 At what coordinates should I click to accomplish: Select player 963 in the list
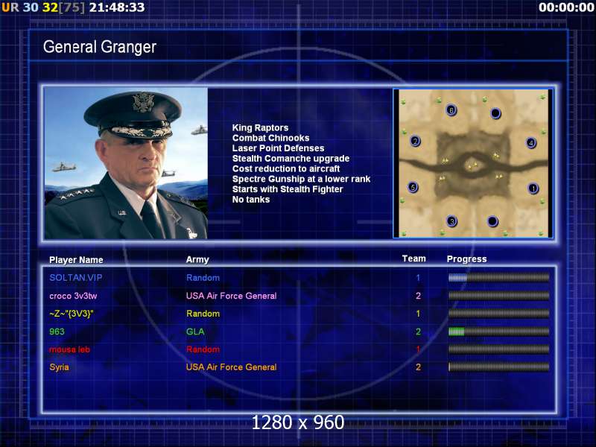[x=57, y=332]
